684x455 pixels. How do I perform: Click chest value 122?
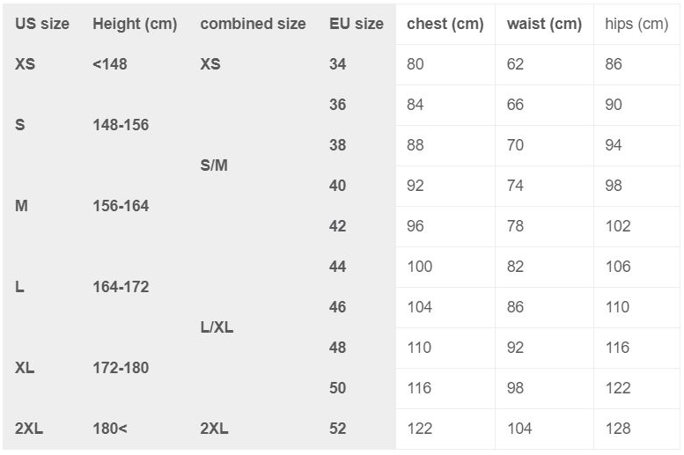(x=420, y=429)
